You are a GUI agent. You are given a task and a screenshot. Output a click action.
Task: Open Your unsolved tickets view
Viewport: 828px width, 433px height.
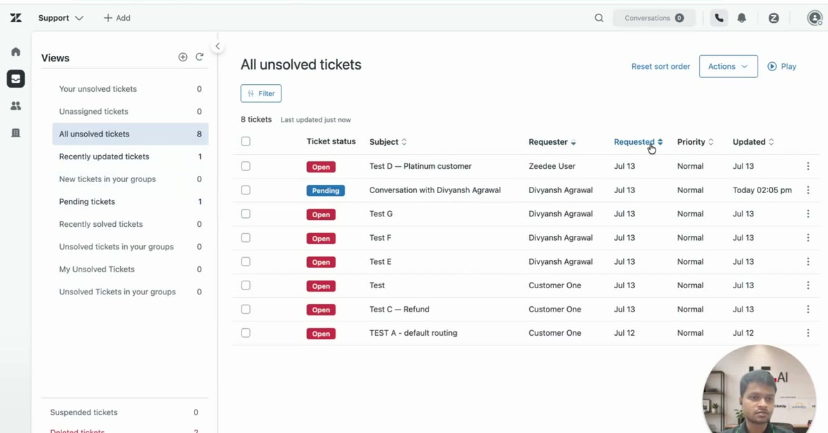[x=130, y=89]
